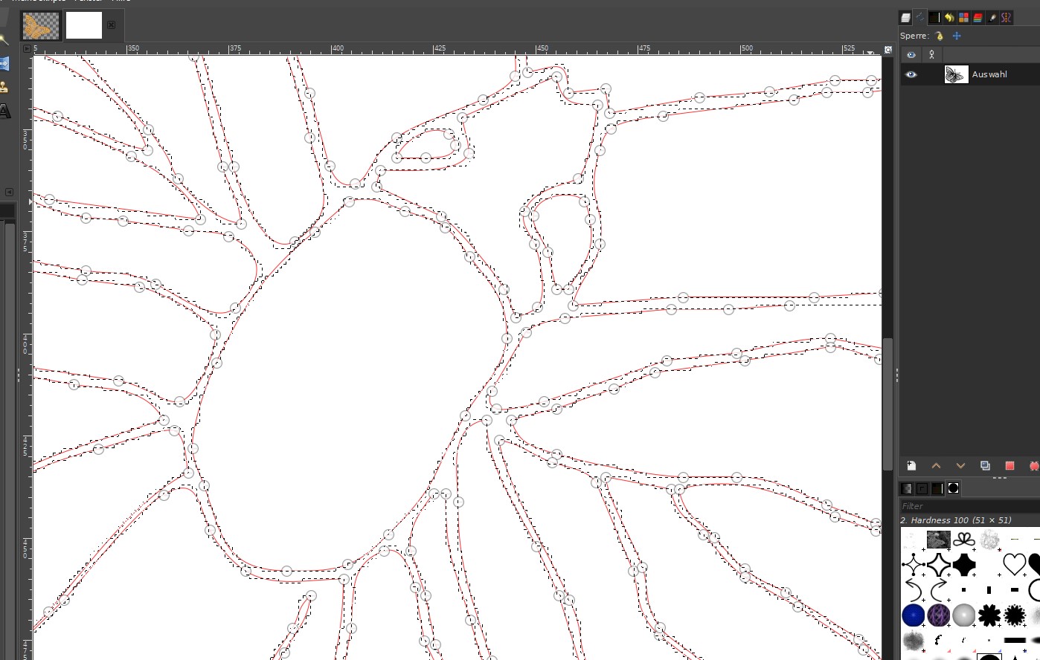Open the second tab in lower dock

[922, 488]
